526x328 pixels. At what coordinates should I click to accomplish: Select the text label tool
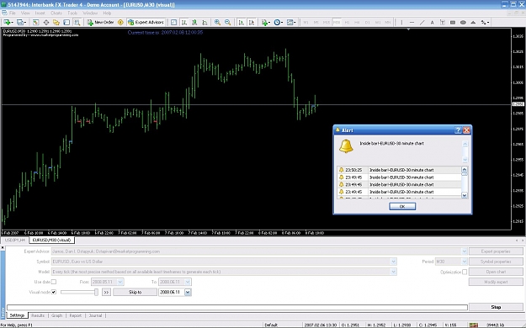[443, 23]
